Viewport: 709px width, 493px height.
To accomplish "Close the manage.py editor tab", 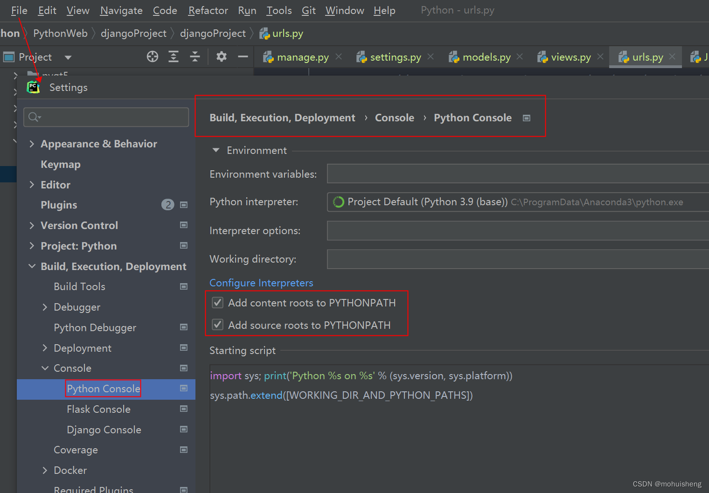I will point(339,57).
